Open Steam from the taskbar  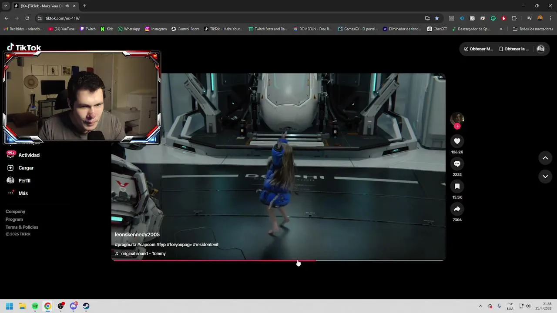[x=86, y=306]
